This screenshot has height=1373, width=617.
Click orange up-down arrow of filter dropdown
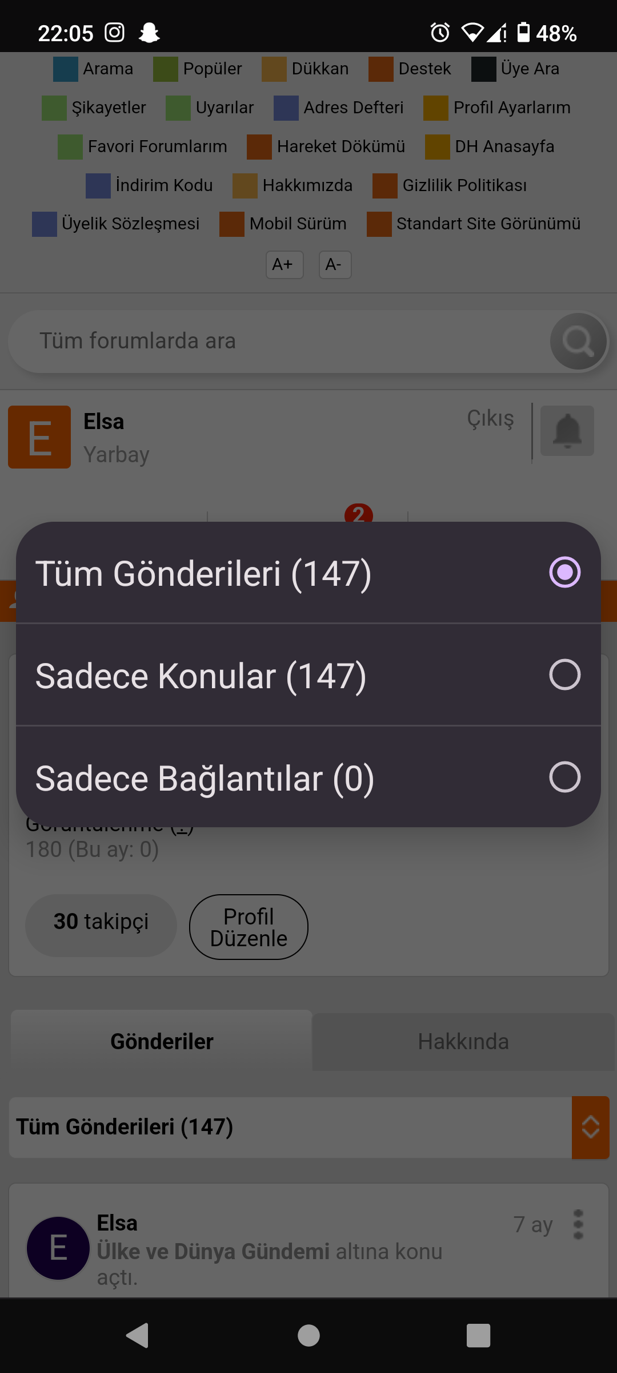pos(591,1128)
